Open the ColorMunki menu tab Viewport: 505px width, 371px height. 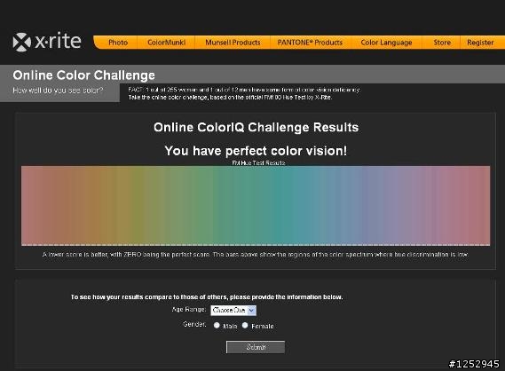point(166,43)
